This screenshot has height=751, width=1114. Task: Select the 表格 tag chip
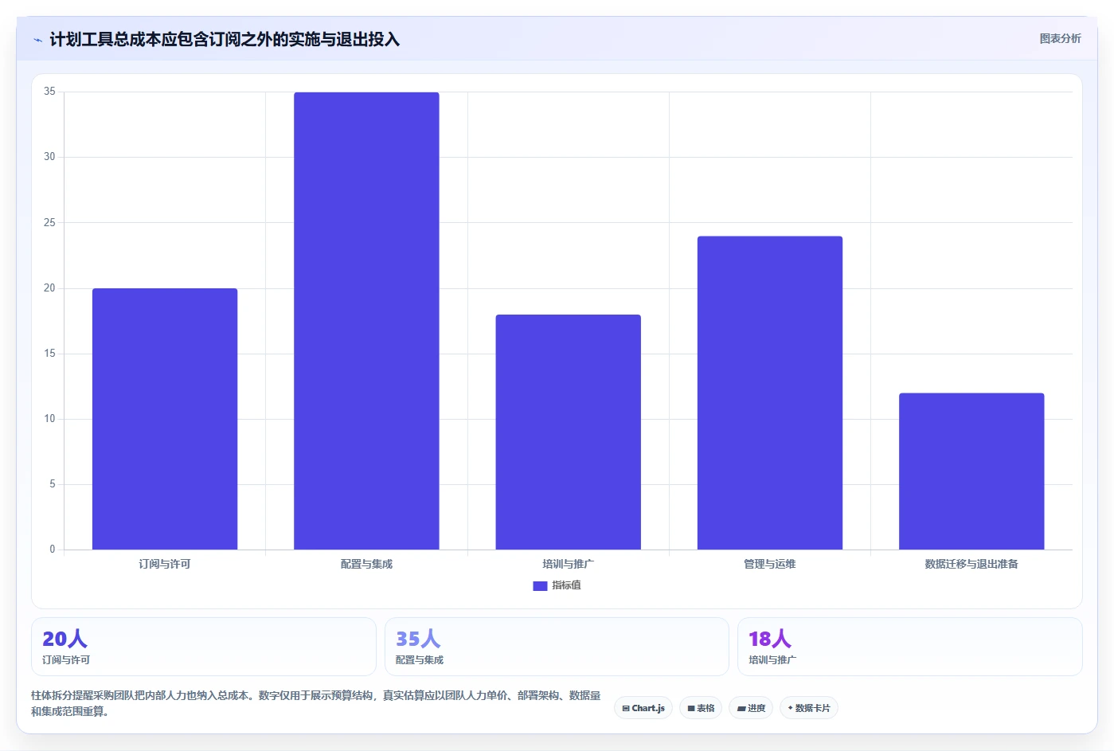click(701, 708)
